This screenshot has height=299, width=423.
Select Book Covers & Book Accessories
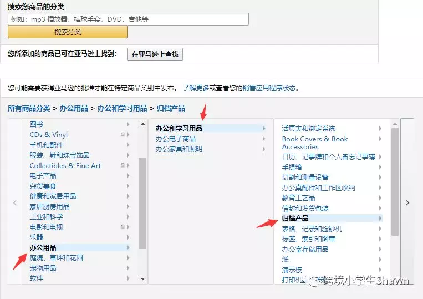coord(315,143)
